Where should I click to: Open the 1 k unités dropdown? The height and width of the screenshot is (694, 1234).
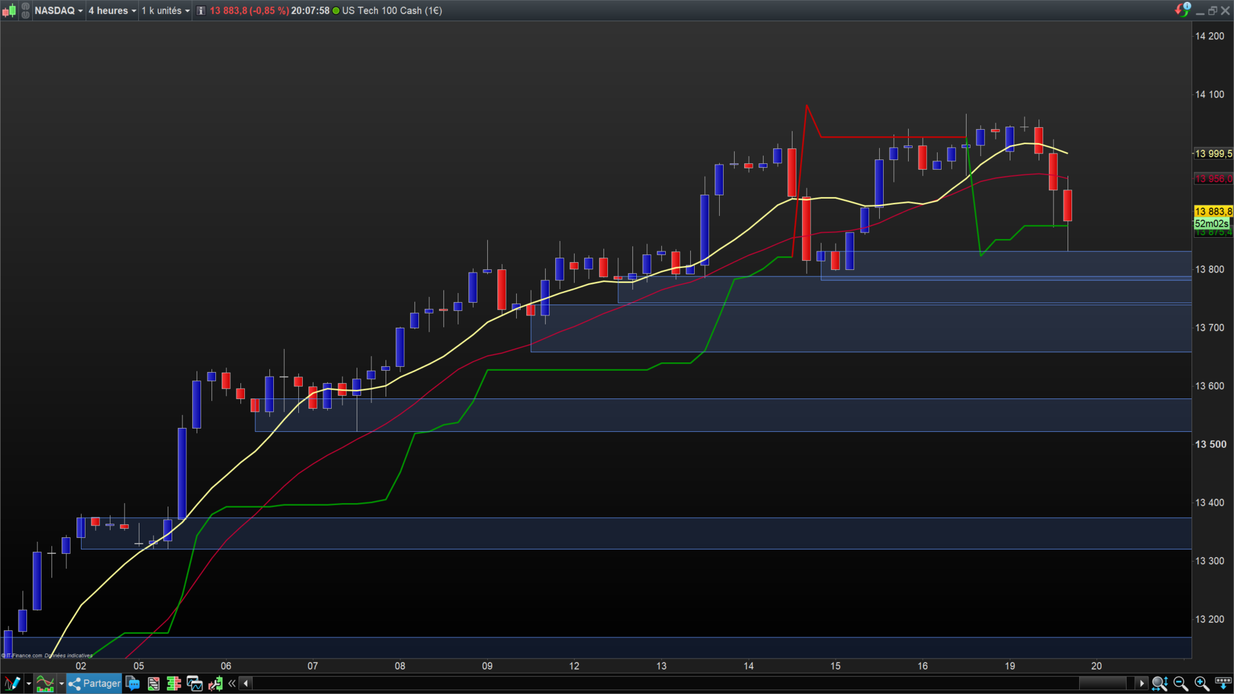[165, 10]
